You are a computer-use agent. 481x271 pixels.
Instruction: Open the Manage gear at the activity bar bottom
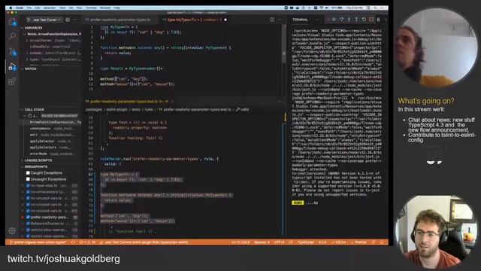click(12, 231)
